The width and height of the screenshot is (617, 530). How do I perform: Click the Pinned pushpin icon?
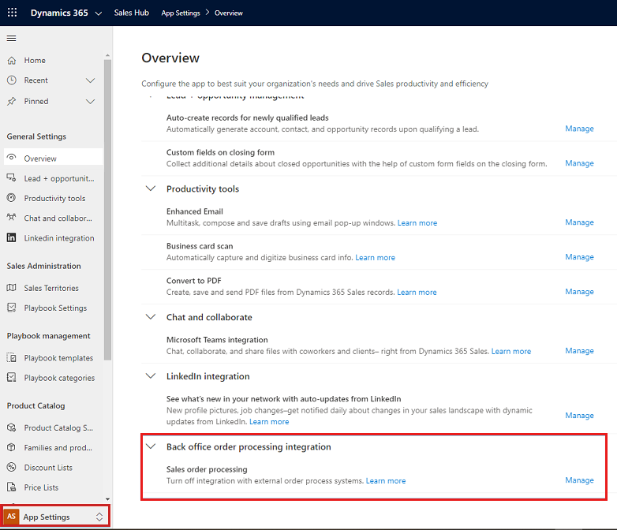click(x=12, y=101)
